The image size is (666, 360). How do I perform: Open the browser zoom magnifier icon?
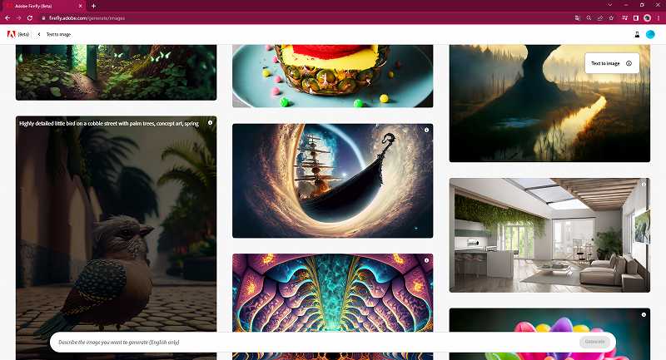click(x=589, y=18)
